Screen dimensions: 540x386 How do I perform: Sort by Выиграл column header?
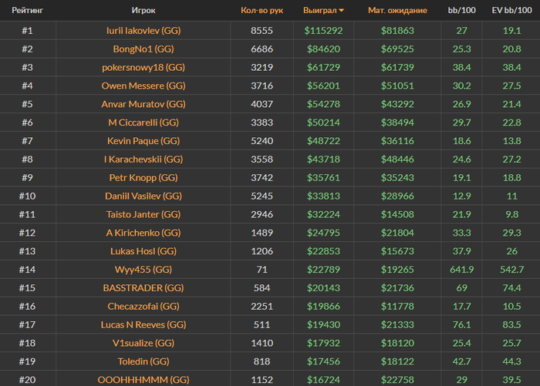[x=319, y=10]
